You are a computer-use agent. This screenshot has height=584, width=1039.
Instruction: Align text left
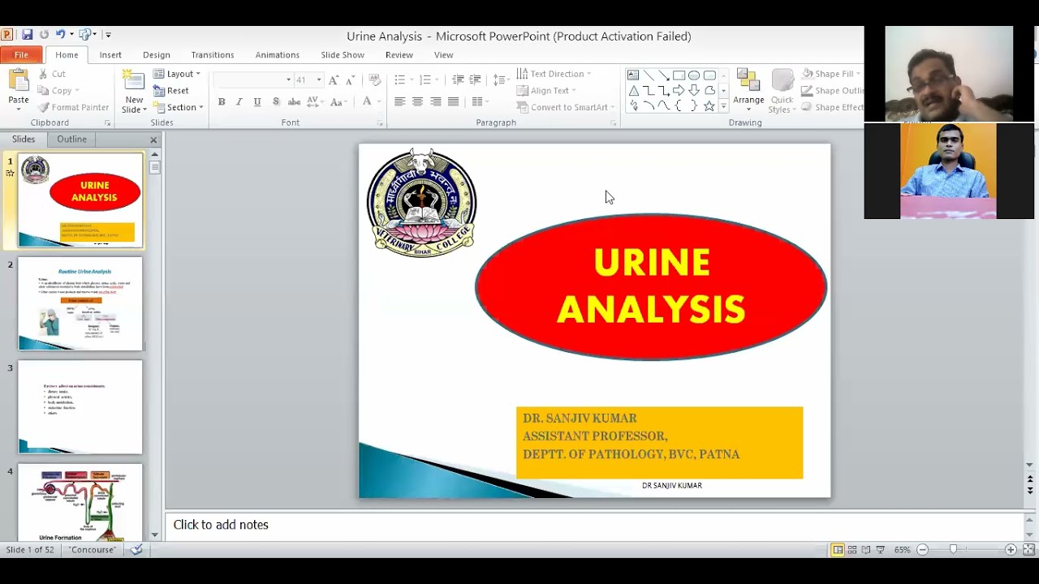(x=399, y=101)
